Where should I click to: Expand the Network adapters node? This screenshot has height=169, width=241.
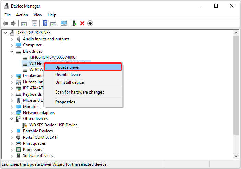12,113
